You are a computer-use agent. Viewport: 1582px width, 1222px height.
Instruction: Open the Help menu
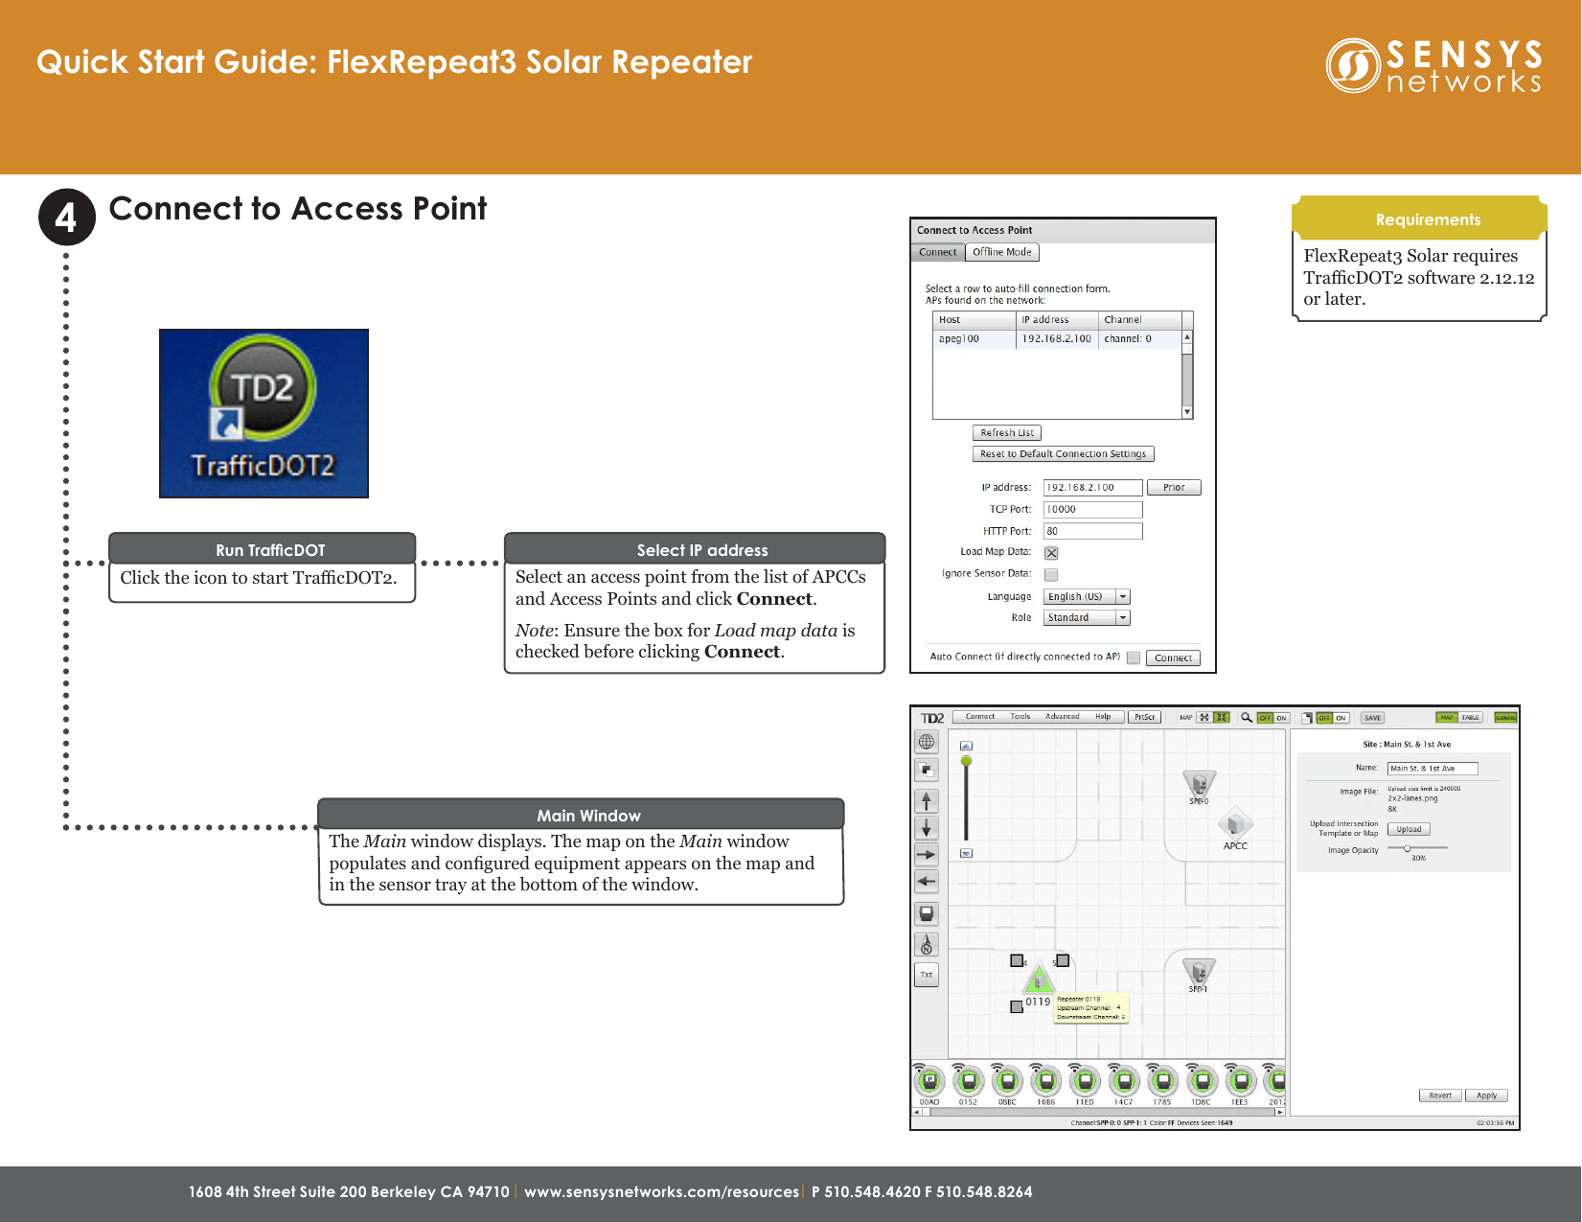1103,717
